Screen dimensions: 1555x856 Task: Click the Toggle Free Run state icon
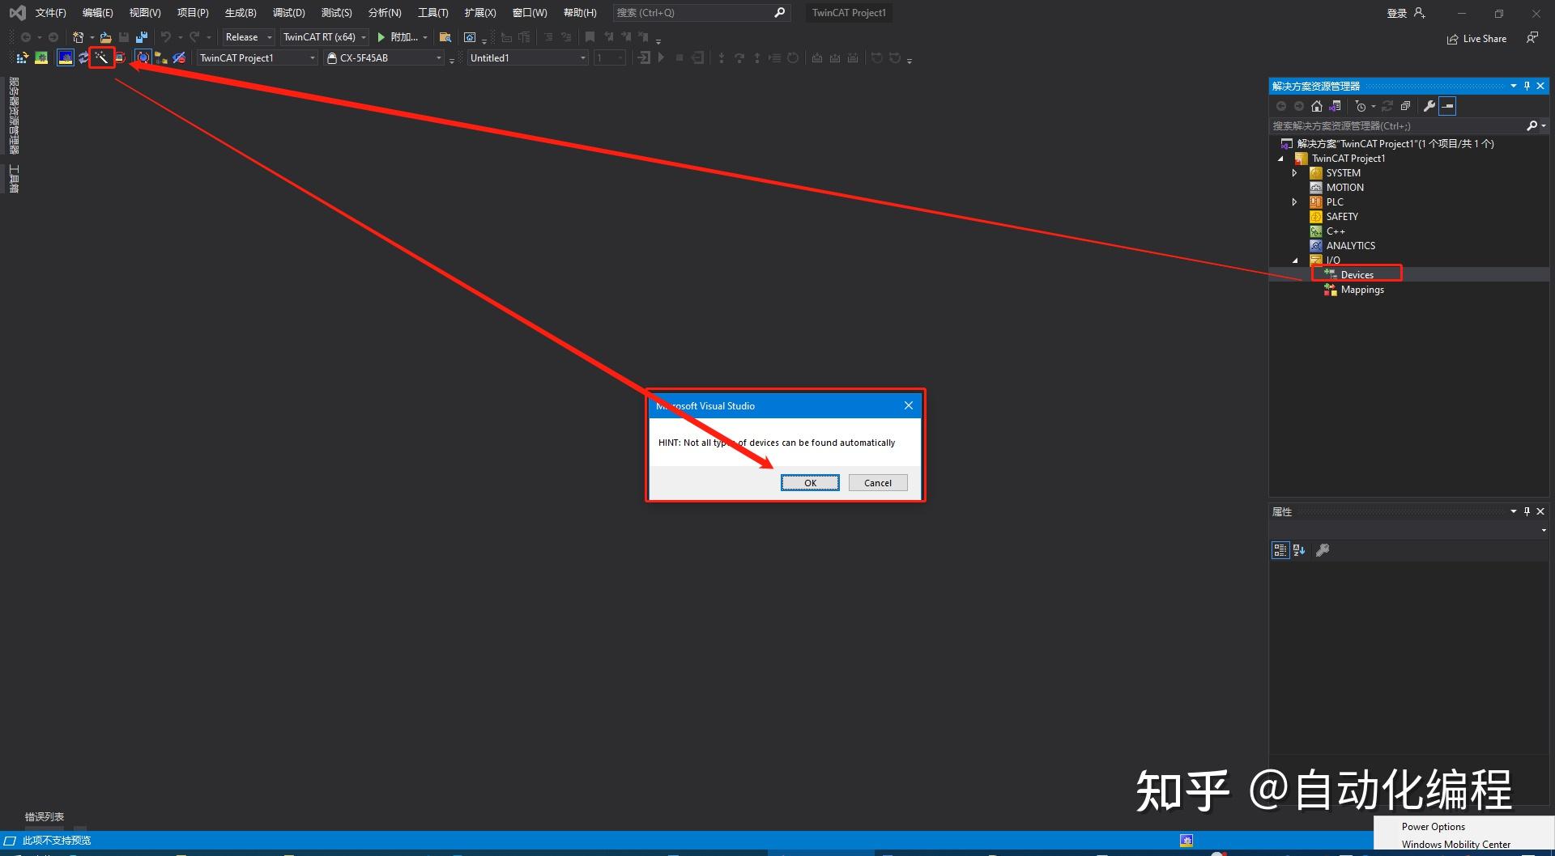121,57
